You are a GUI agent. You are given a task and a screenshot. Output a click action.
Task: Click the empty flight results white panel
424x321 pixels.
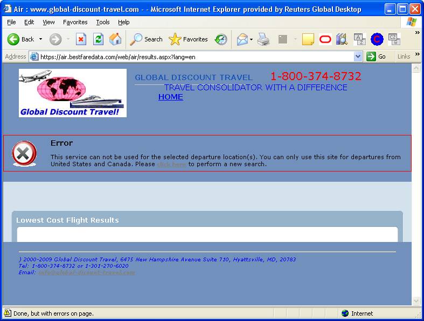[207, 234]
